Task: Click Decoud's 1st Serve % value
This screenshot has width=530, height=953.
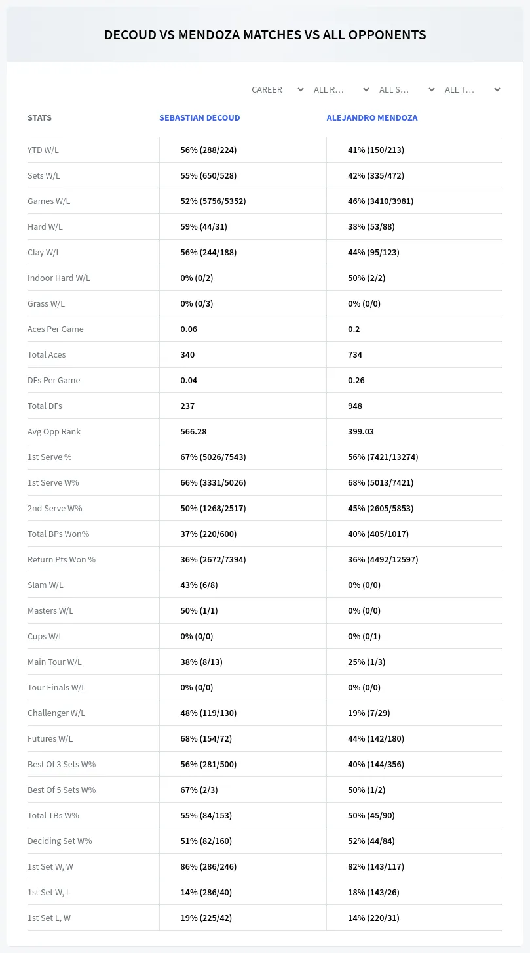Action: [213, 457]
